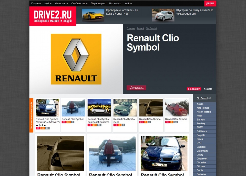
Task: Select Bugatti in the brand list
Action: (204, 135)
